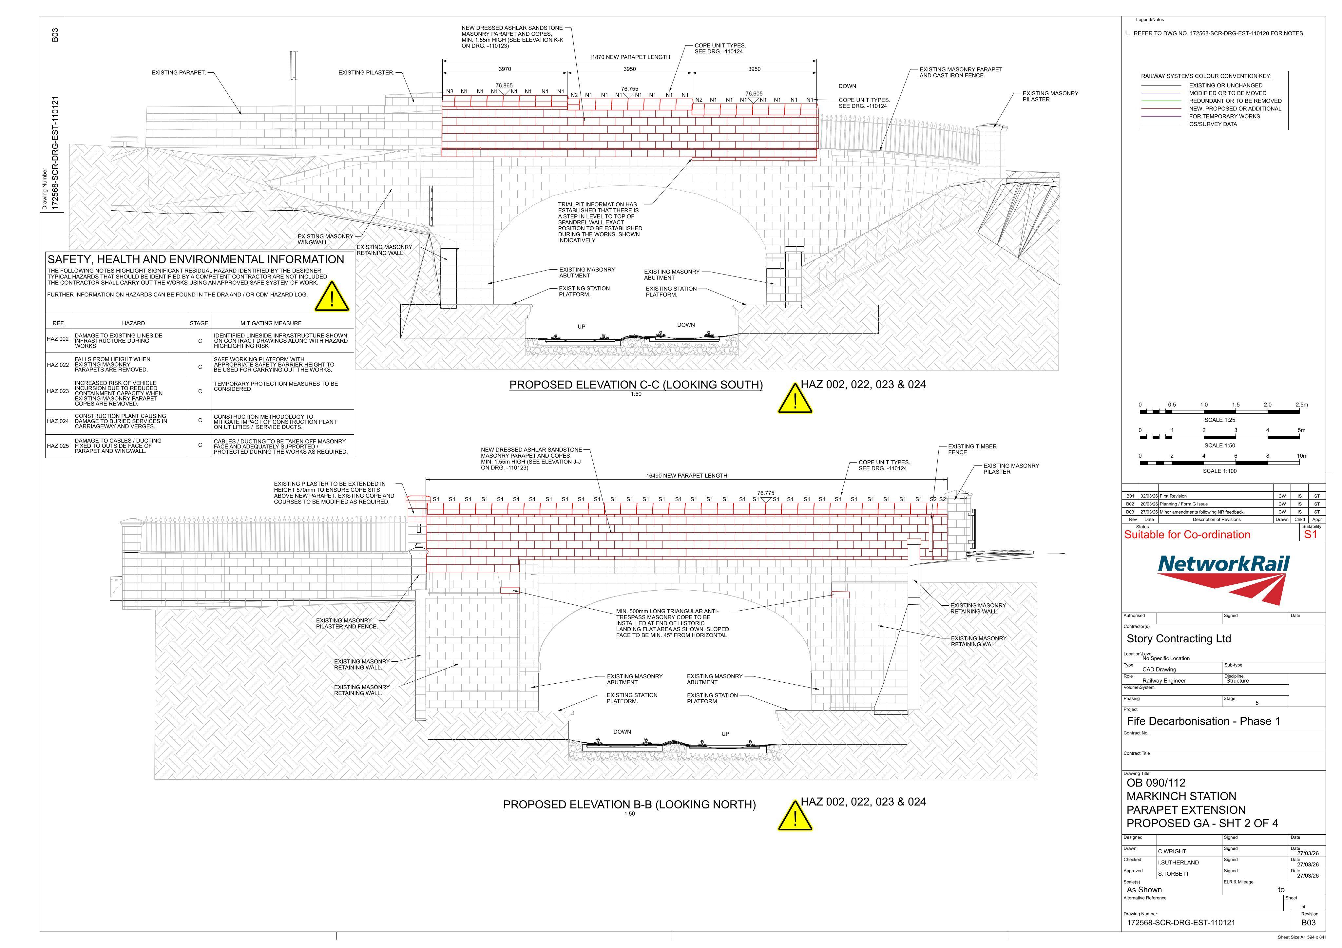Click the N3 cope unit label
Image resolution: width=1342 pixels, height=948 pixels.
pos(450,92)
